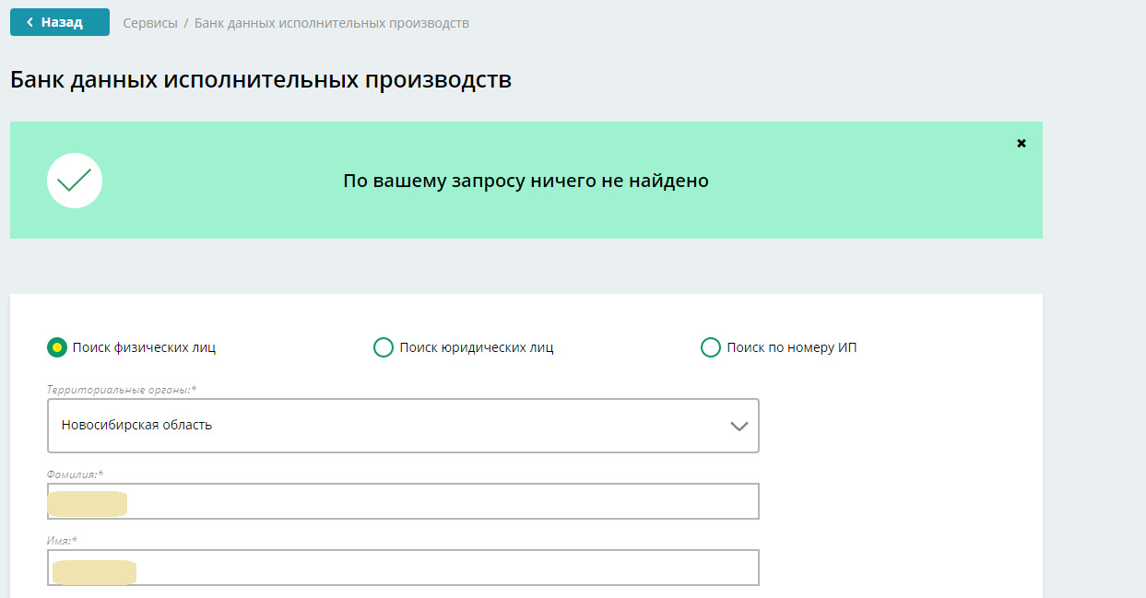Click the green checkmark icon in banner

click(x=75, y=181)
